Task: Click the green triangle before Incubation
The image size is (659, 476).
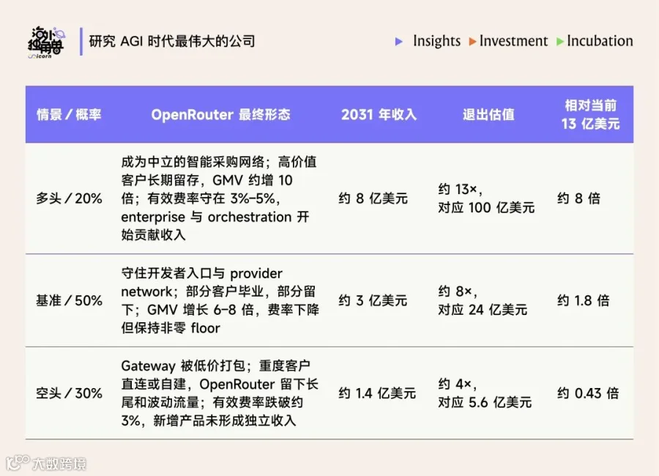Action: coord(560,41)
